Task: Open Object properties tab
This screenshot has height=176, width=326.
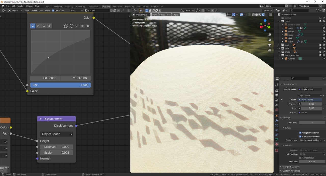Action: [x=277, y=116]
